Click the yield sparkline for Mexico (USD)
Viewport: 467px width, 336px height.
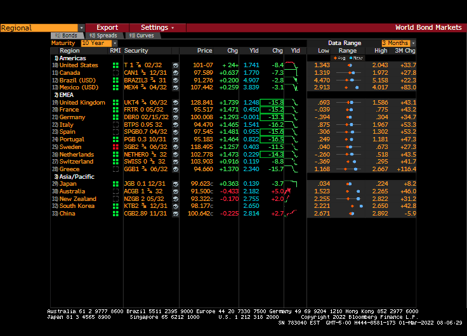292,87
